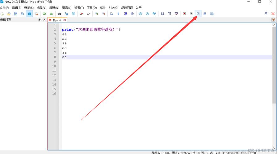Pin the window on top
The image size is (277, 154).
(266, 14)
